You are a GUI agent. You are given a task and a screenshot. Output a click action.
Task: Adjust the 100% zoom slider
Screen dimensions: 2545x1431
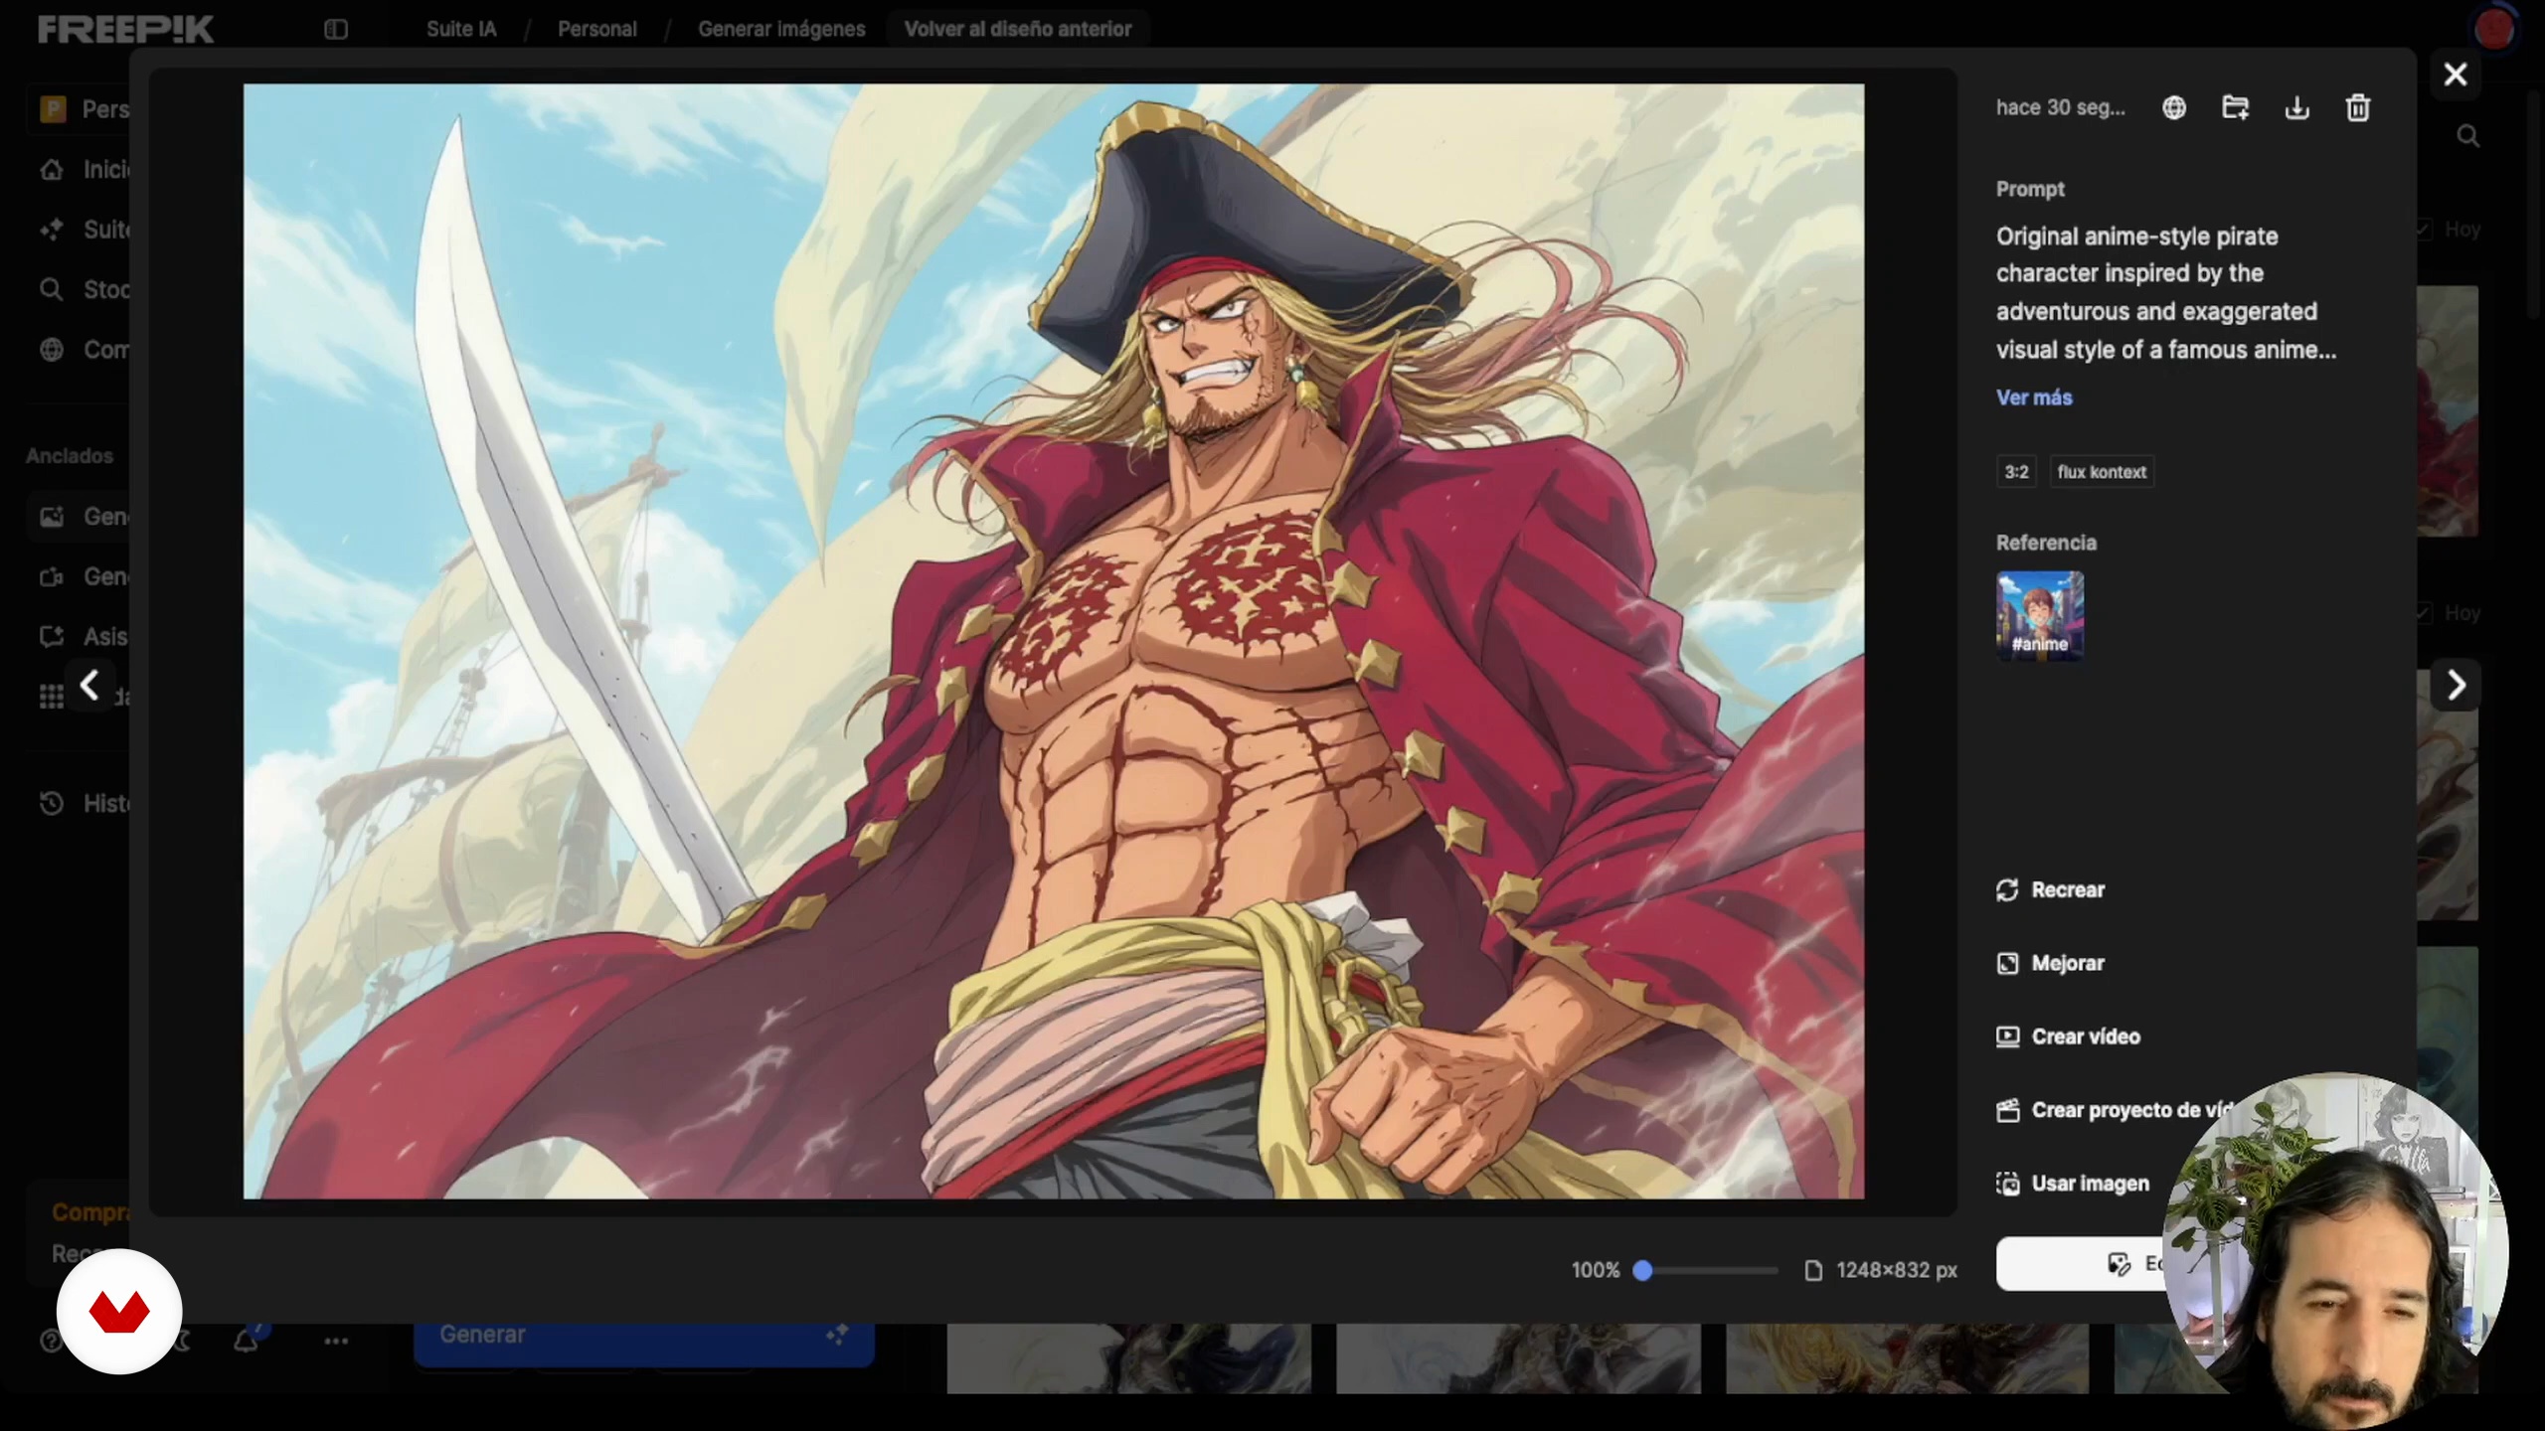[x=1643, y=1270]
